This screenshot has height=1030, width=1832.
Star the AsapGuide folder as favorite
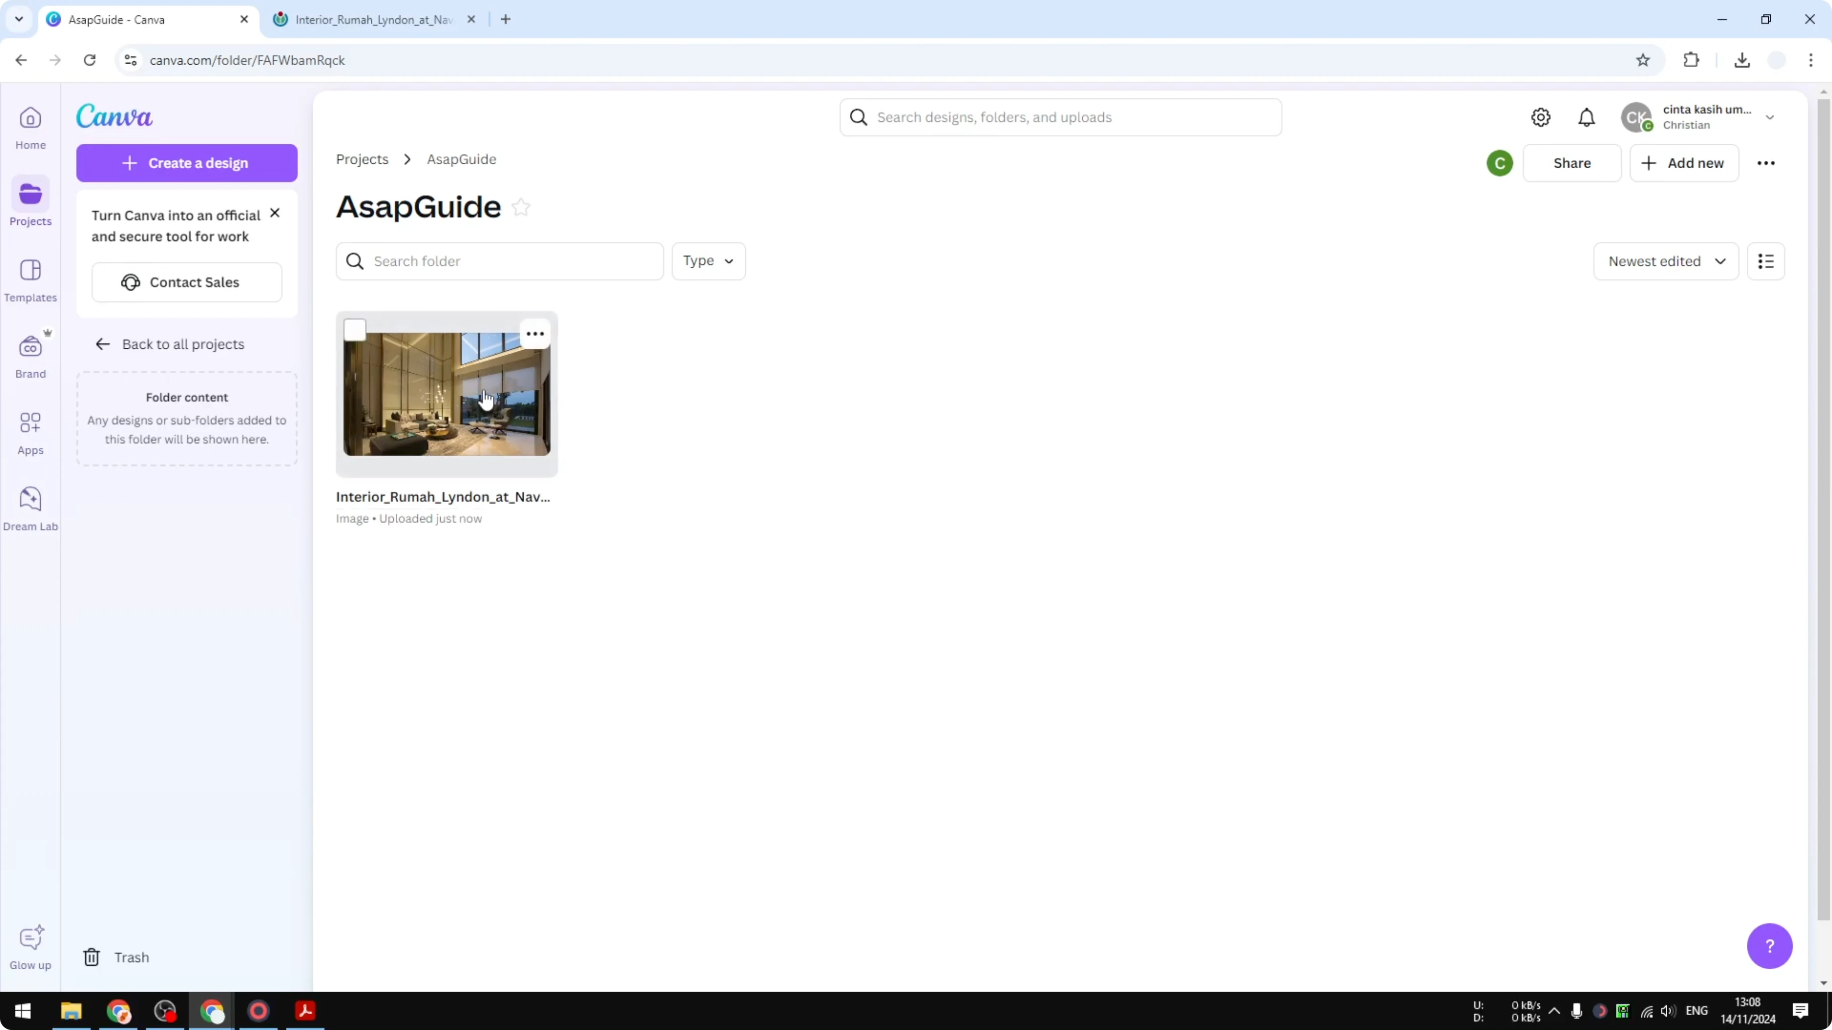tap(521, 207)
